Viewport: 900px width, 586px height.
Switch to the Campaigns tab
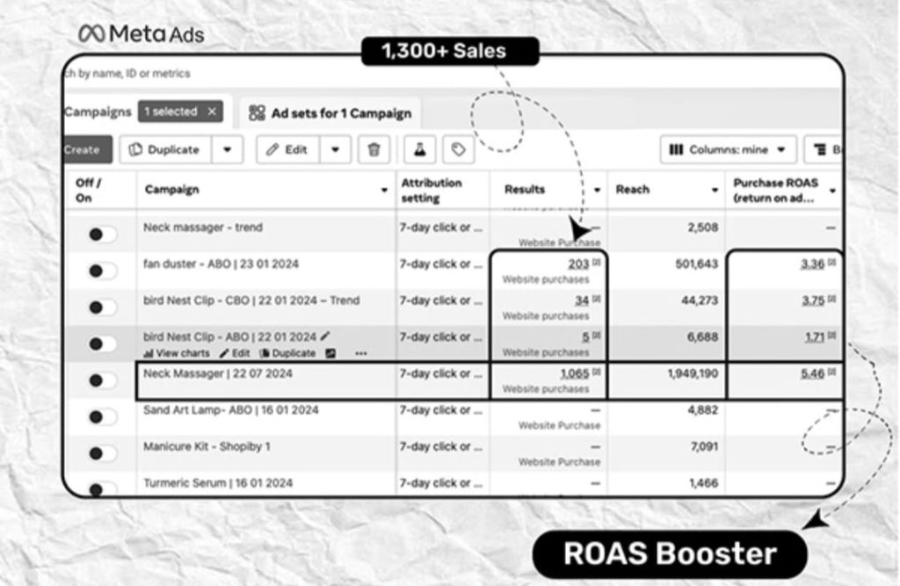[98, 112]
